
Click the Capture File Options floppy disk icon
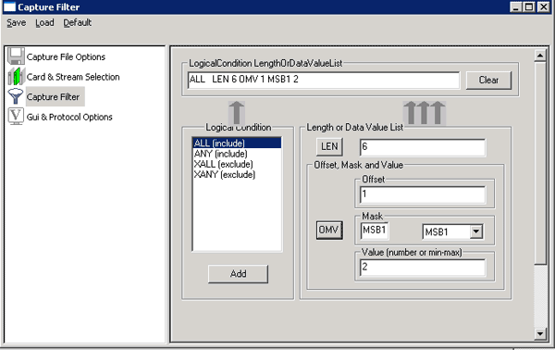pos(16,56)
